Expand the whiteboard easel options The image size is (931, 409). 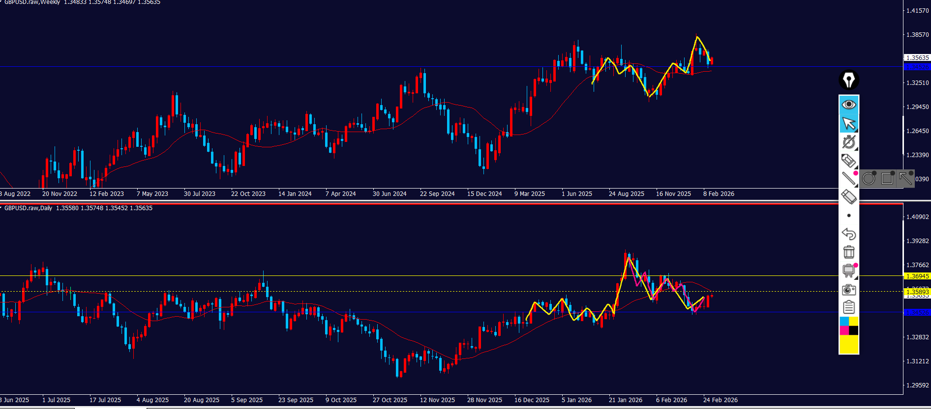(x=849, y=271)
